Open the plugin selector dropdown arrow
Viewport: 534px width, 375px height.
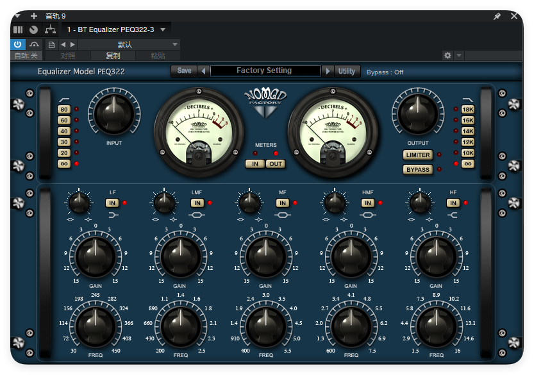pyautogui.click(x=163, y=29)
